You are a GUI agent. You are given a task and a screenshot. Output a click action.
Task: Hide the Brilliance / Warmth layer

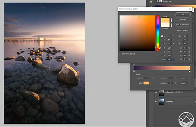pos(156,92)
